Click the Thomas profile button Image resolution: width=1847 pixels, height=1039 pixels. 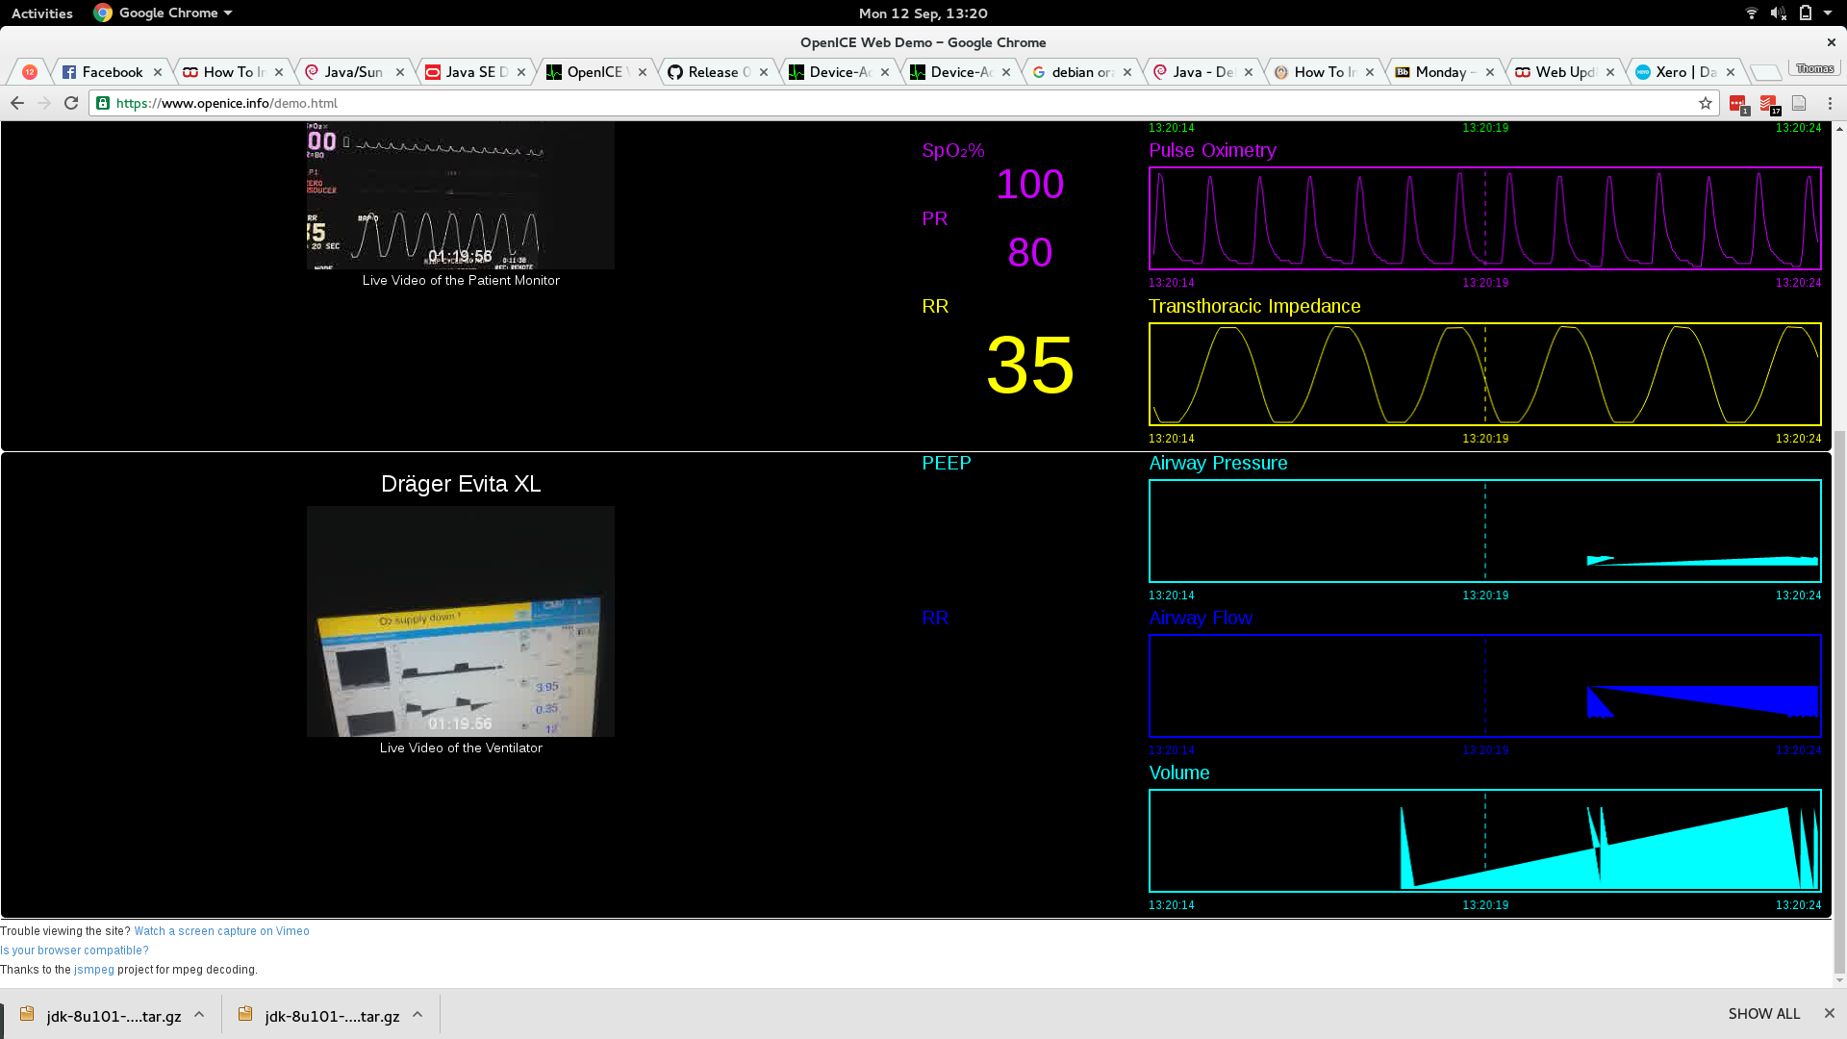click(1814, 68)
